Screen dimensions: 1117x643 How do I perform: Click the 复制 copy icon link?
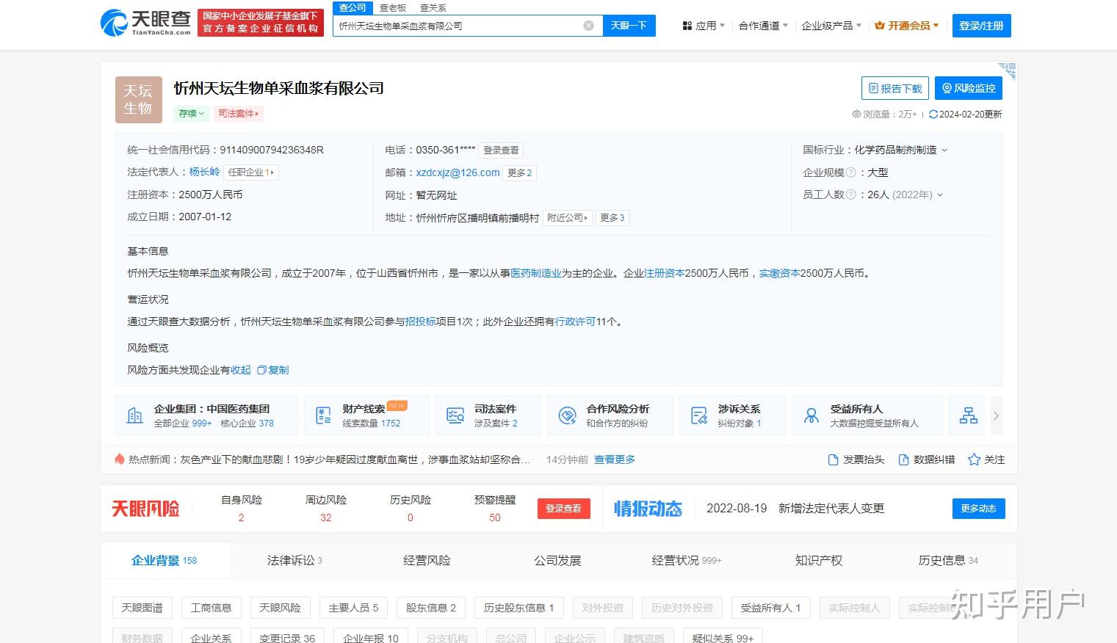[273, 370]
